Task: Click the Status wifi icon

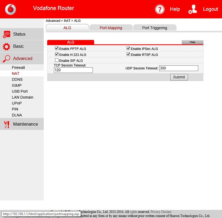Action: pos(7,34)
